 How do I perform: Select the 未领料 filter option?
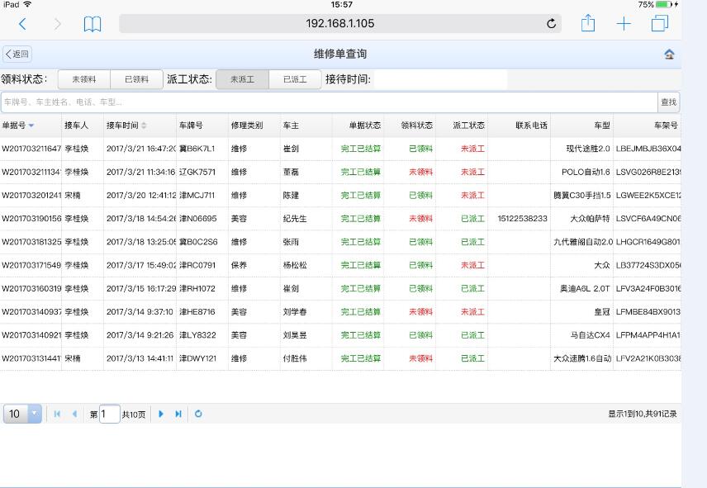coord(84,79)
